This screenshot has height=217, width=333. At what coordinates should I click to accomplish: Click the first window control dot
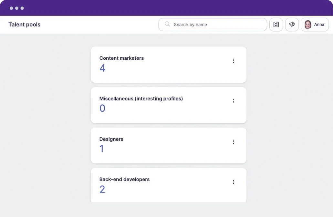(x=11, y=8)
